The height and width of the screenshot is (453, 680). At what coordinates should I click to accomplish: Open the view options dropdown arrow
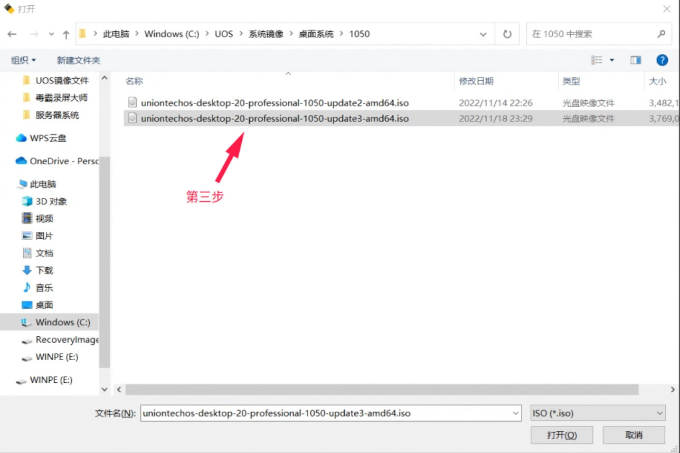pos(612,60)
